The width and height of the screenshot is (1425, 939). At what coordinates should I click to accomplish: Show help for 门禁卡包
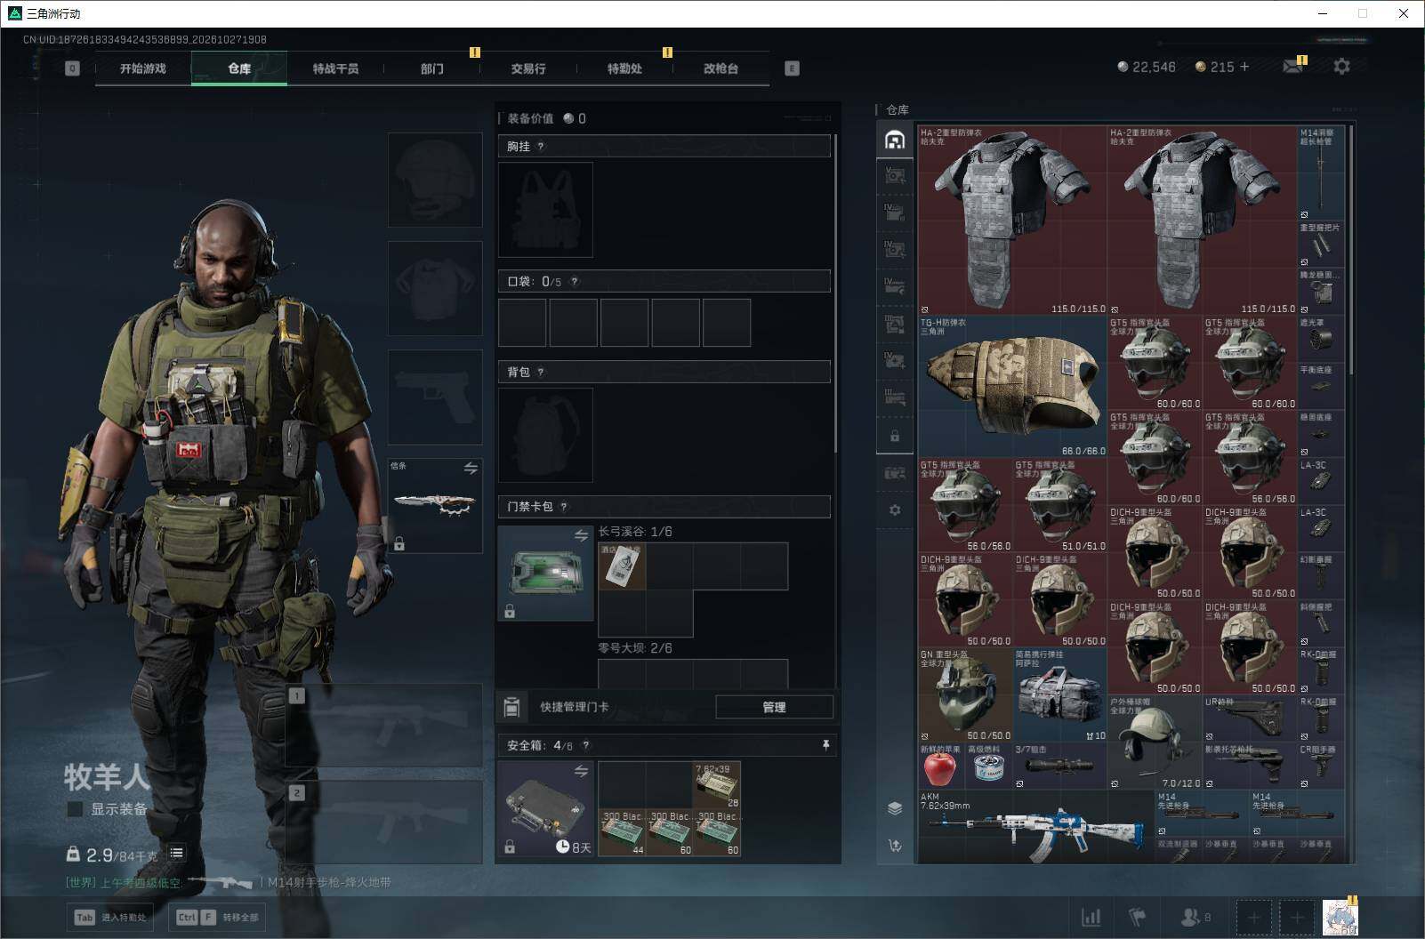(x=564, y=507)
